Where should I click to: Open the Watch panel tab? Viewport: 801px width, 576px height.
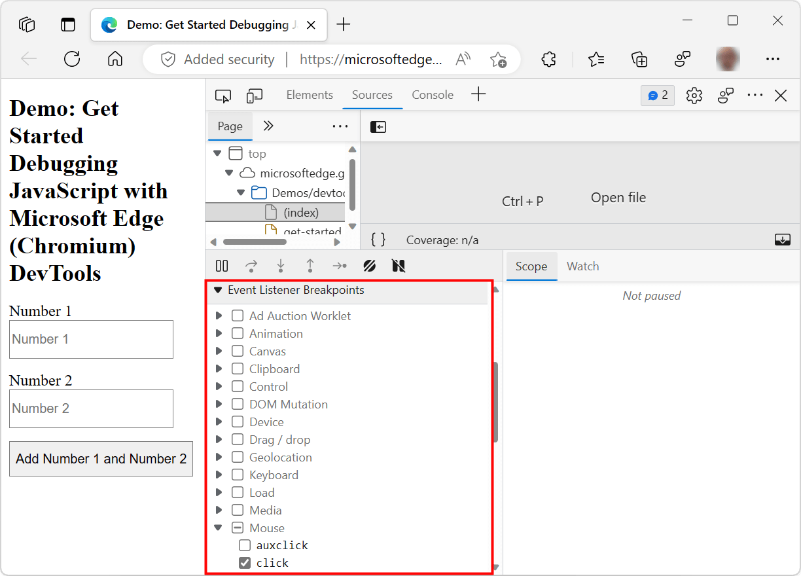point(582,266)
